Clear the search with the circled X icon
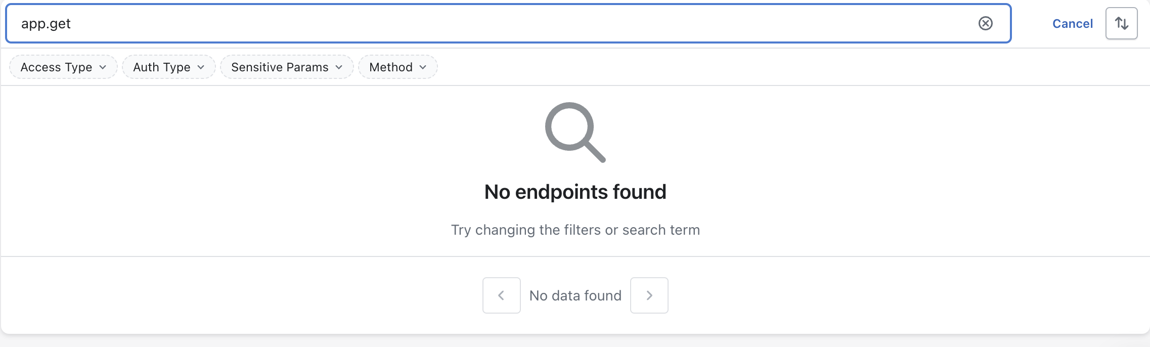The image size is (1150, 347). pos(985,23)
